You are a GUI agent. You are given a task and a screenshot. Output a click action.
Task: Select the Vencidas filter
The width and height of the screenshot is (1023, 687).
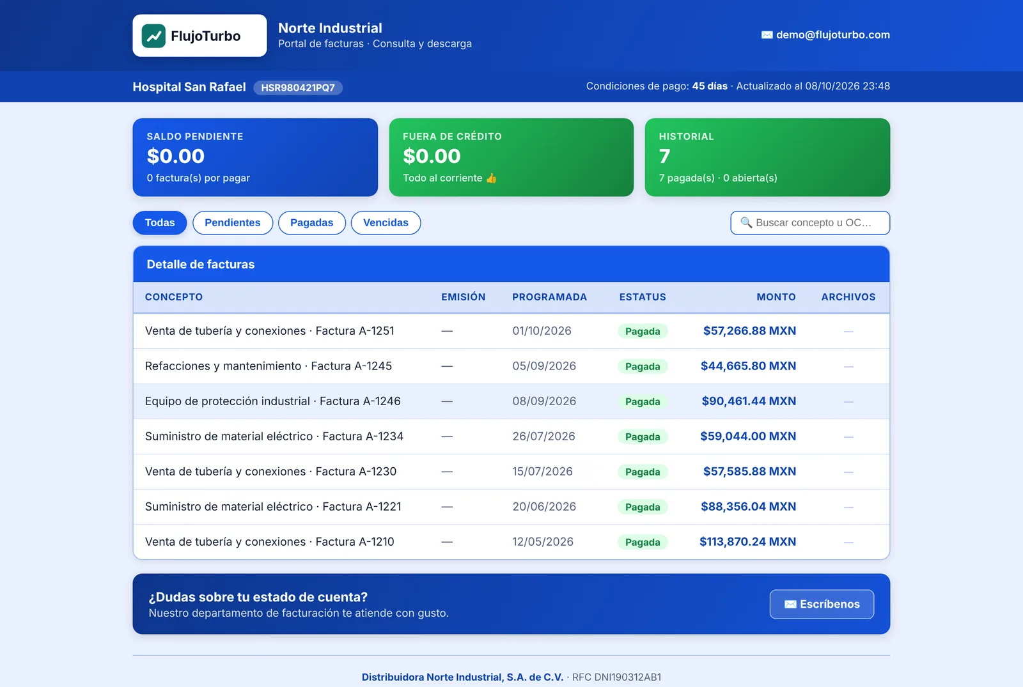(386, 223)
